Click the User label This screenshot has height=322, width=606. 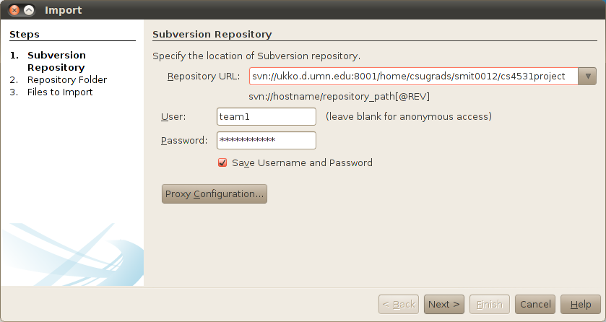point(173,117)
